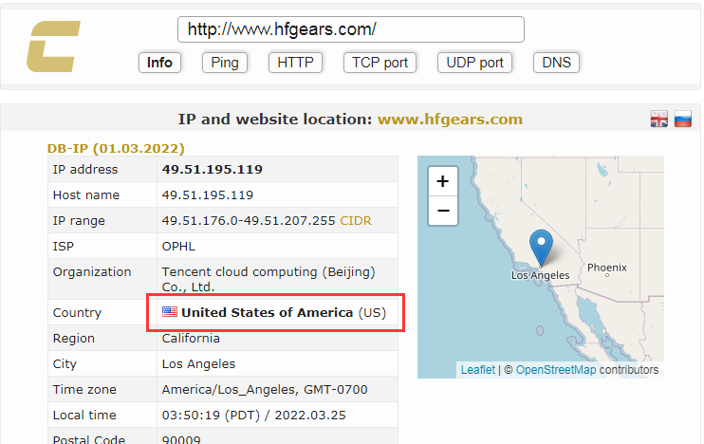
Task: Select the Tencent cloud computing organization text
Action: pyautogui.click(x=269, y=279)
